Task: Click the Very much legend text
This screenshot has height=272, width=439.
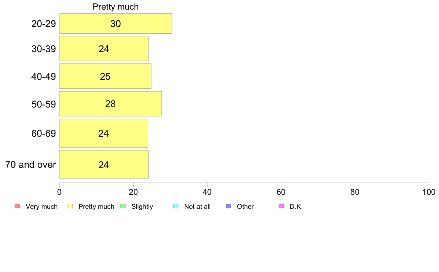Action: pos(41,207)
